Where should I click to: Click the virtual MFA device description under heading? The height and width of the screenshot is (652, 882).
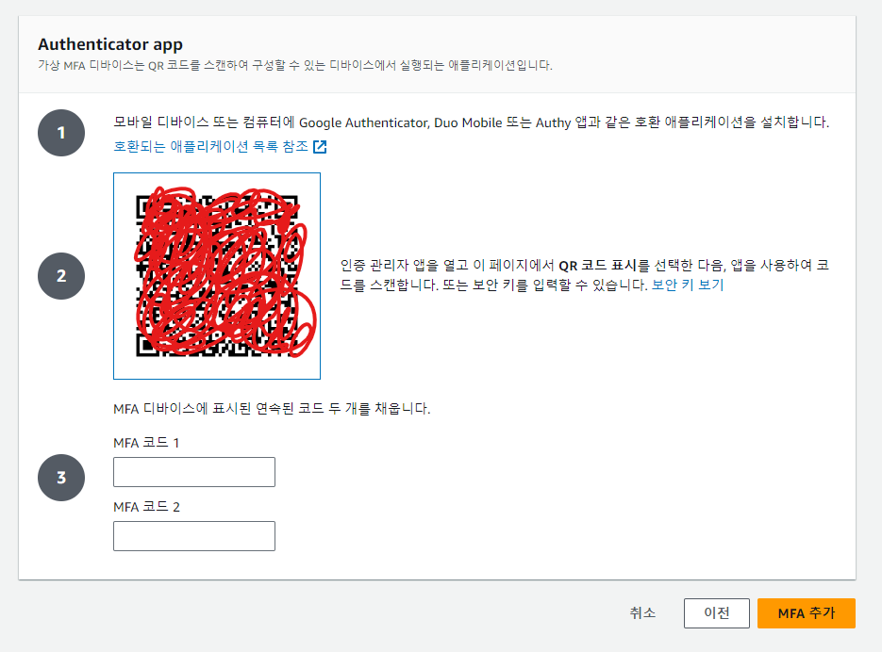click(295, 66)
